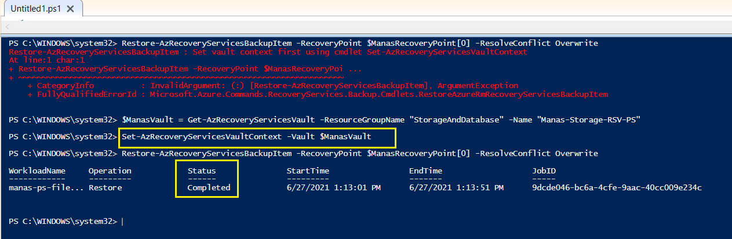Place cursor at the final empty console prompt
732x239 pixels.
click(x=122, y=222)
